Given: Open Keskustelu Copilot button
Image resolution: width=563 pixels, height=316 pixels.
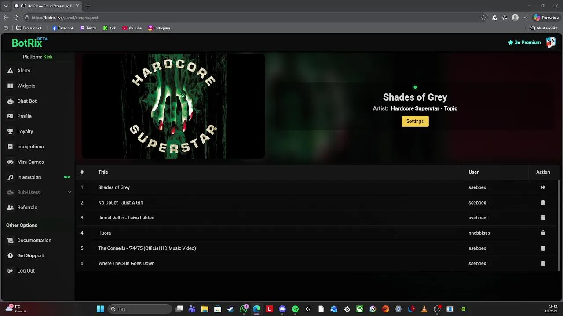Looking at the screenshot, I should [x=546, y=18].
